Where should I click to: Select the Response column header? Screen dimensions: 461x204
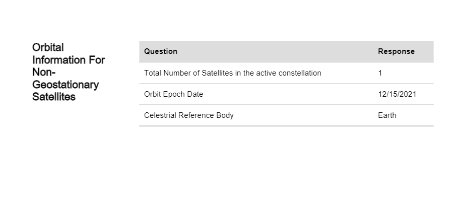coord(396,51)
